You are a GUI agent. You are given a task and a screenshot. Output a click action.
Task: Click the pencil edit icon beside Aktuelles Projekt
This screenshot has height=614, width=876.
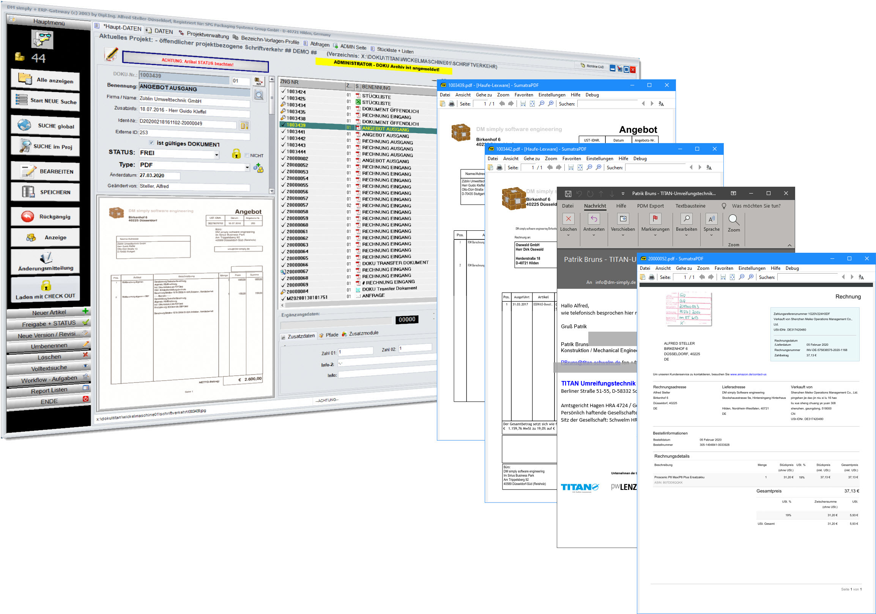coord(111,54)
